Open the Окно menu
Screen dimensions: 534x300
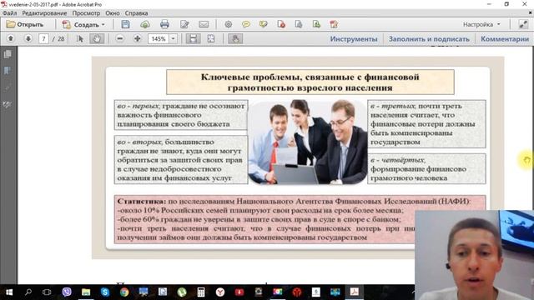click(113, 13)
